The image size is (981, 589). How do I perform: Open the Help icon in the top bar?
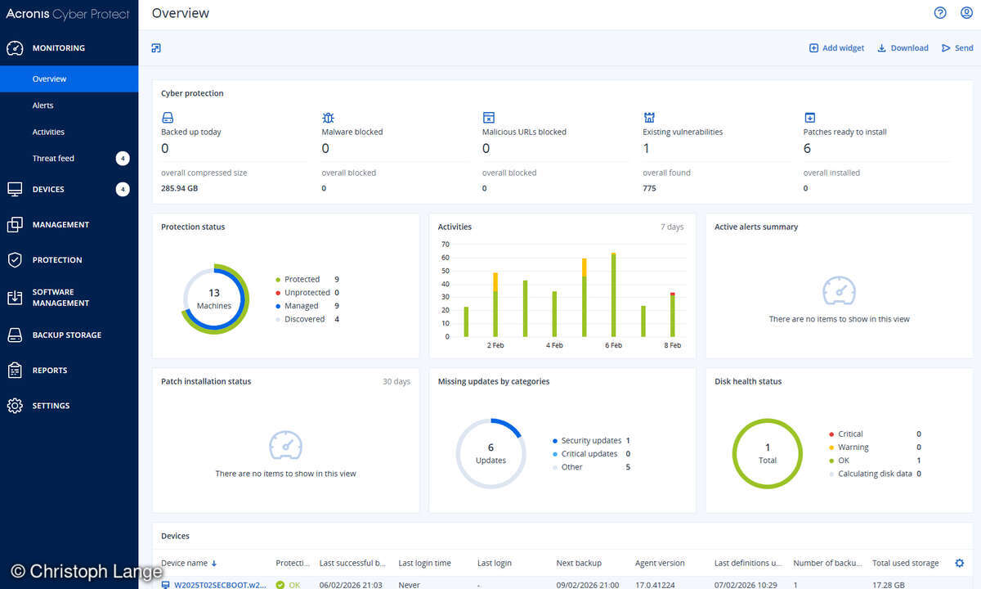(939, 13)
